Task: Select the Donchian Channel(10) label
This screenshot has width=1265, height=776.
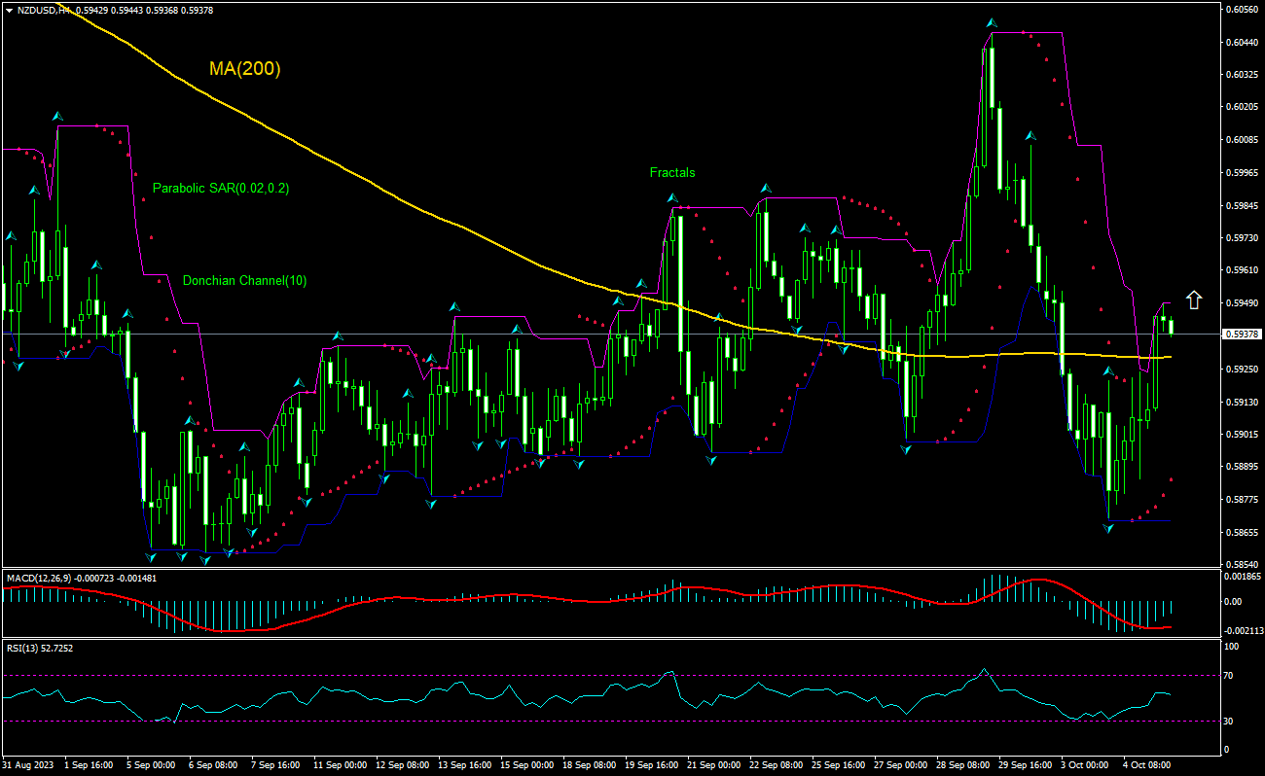Action: (244, 281)
